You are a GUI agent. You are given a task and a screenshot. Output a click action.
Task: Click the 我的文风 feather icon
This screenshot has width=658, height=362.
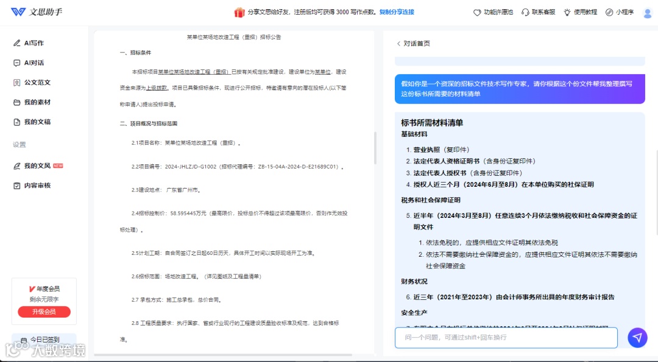tap(17, 166)
